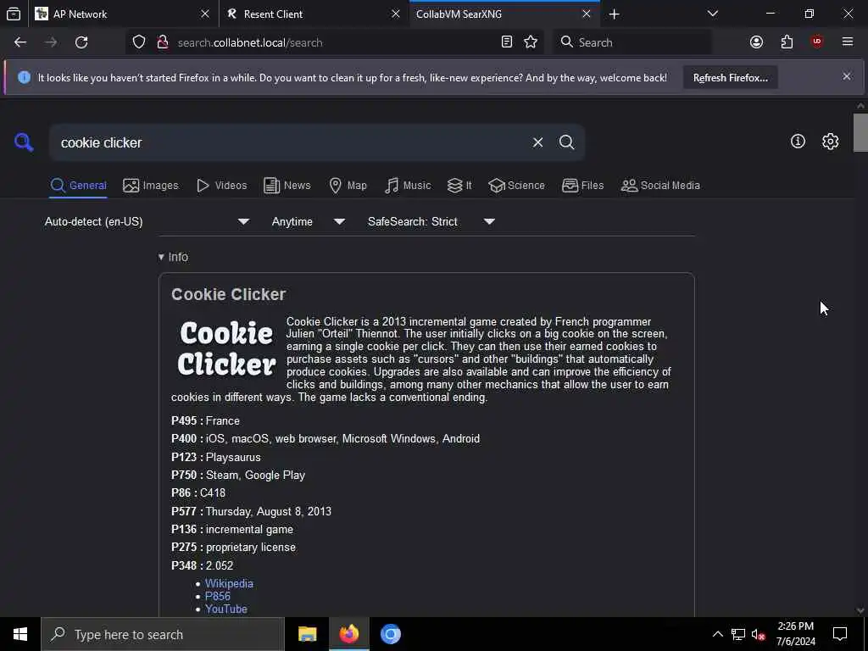Image resolution: width=868 pixels, height=651 pixels.
Task: Click the text 'proprietary license'
Action: (x=251, y=548)
